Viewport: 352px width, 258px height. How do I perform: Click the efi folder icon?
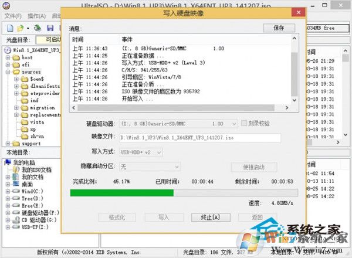tap(16, 65)
